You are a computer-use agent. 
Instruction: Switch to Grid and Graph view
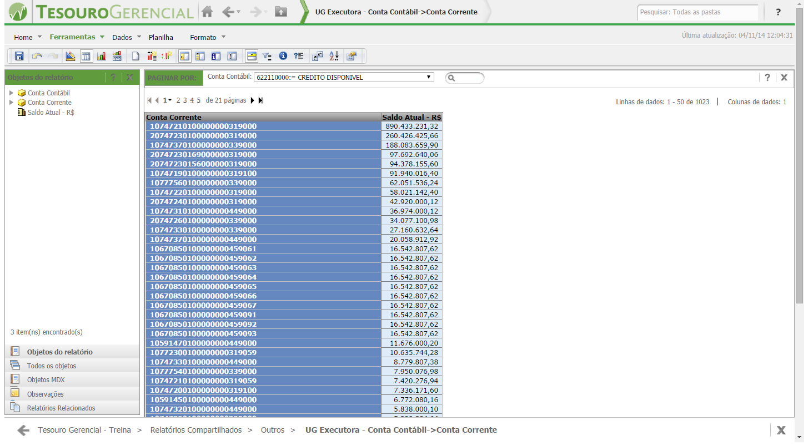click(117, 56)
